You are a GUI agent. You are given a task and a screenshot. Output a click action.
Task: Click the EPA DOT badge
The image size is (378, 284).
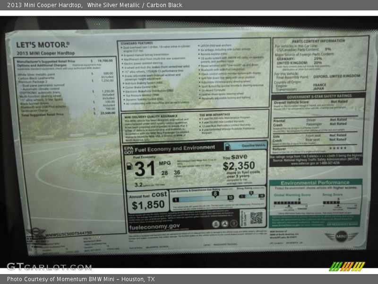[129, 150]
